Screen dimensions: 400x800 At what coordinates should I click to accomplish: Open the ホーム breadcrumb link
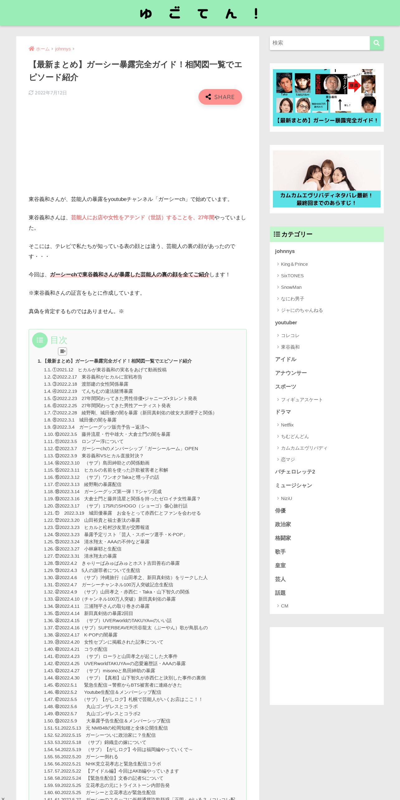coord(43,49)
